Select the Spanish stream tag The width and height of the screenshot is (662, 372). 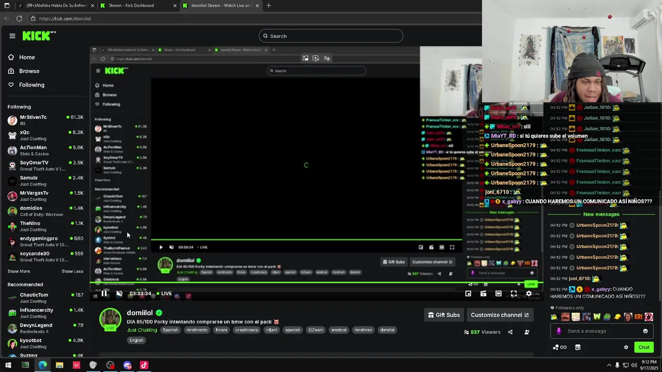[x=170, y=330]
